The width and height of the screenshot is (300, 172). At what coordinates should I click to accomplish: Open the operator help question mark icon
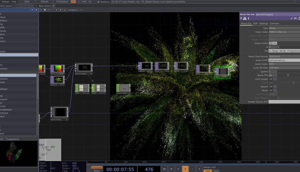tap(241, 19)
